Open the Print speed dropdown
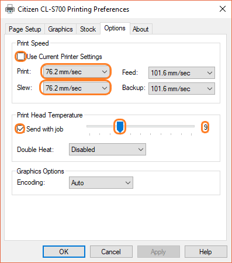 click(76, 72)
